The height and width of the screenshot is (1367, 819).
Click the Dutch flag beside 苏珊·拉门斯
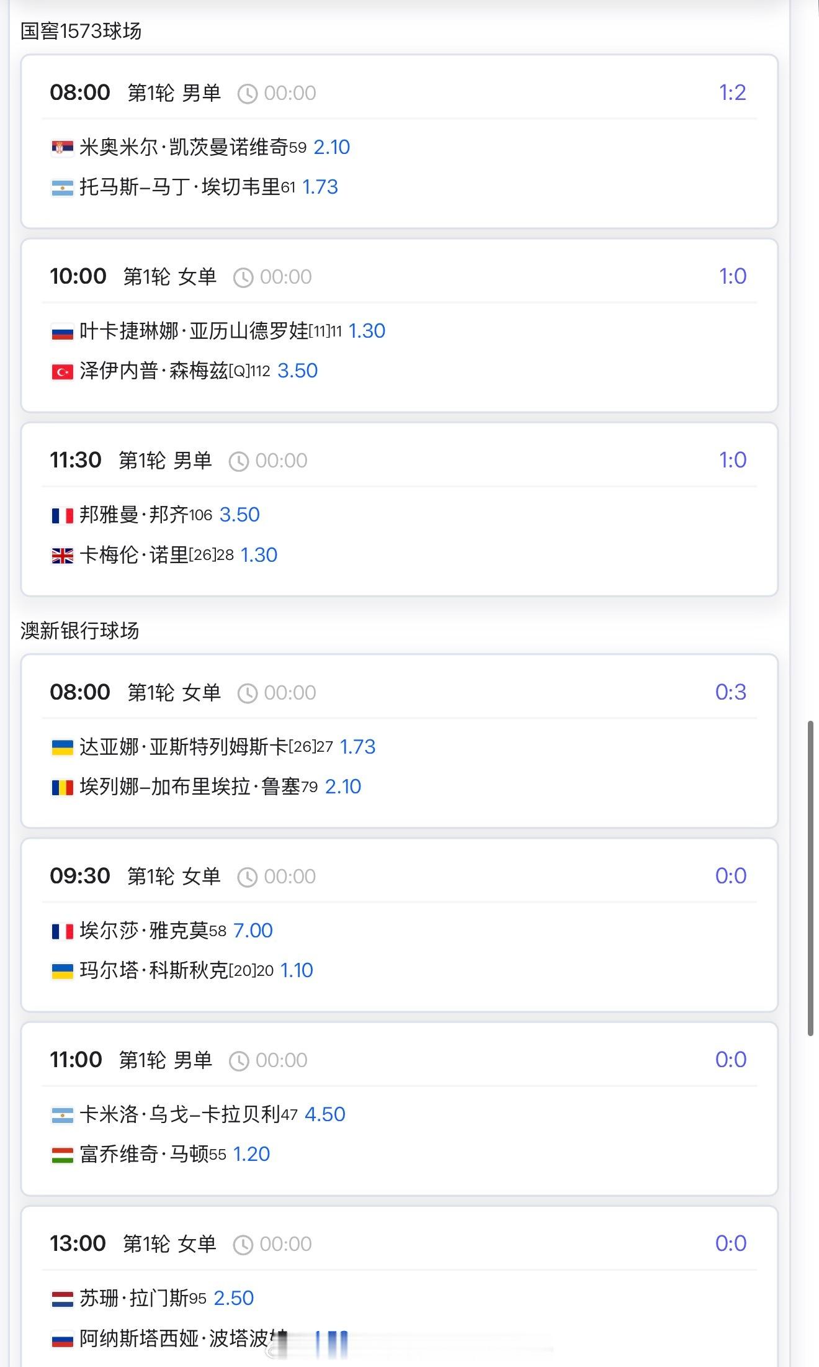[x=62, y=1299]
